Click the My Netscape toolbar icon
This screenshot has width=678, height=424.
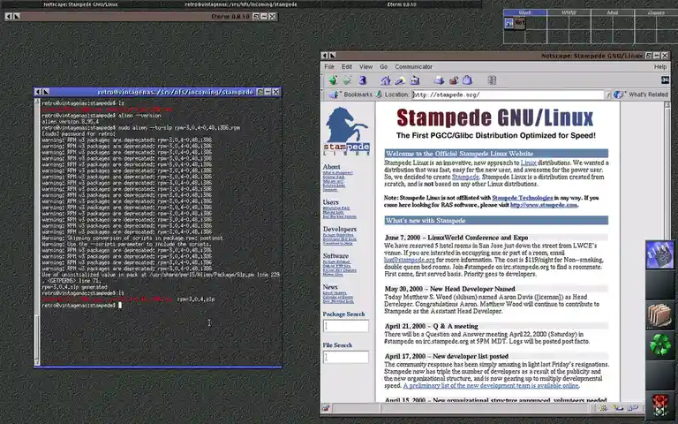(415, 80)
